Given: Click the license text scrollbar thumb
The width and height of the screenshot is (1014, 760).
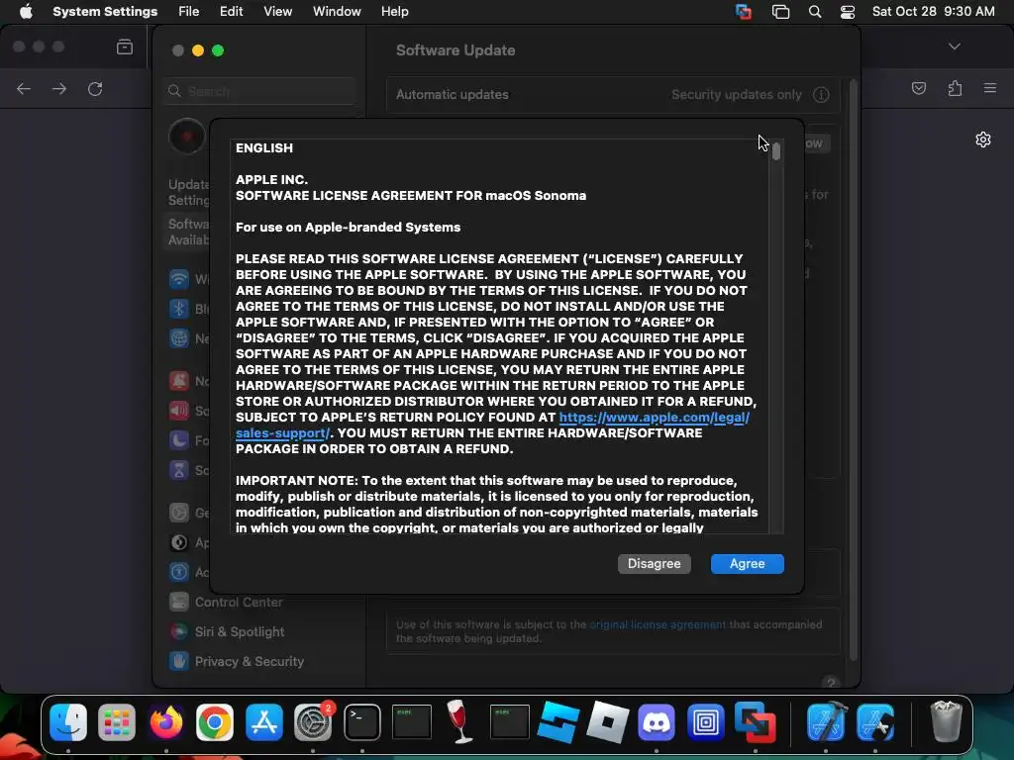Looking at the screenshot, I should pos(776,151).
